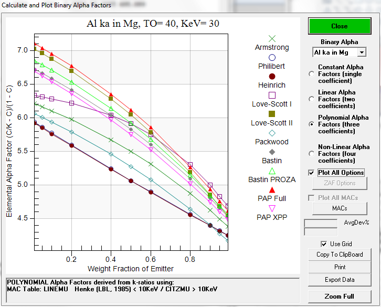Select Constant Alpha Factors radio option
Screen dimensions: 381x307
pyautogui.click(x=312, y=74)
